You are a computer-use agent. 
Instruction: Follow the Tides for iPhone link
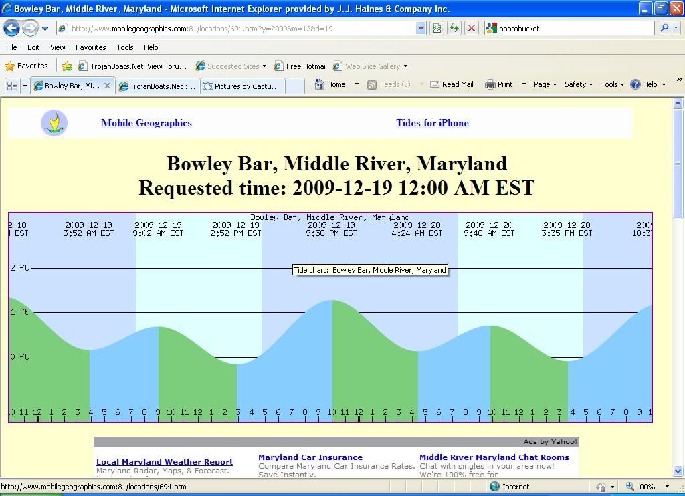pyautogui.click(x=433, y=123)
